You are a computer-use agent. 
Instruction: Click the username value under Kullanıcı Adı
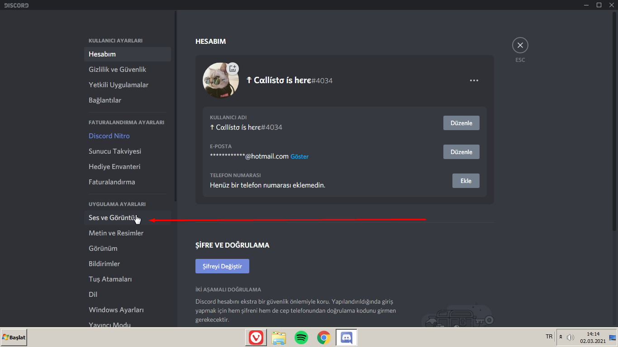(x=246, y=127)
